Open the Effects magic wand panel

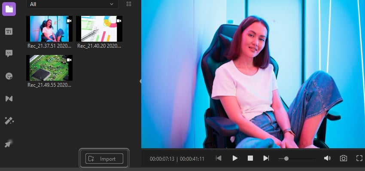[9, 121]
